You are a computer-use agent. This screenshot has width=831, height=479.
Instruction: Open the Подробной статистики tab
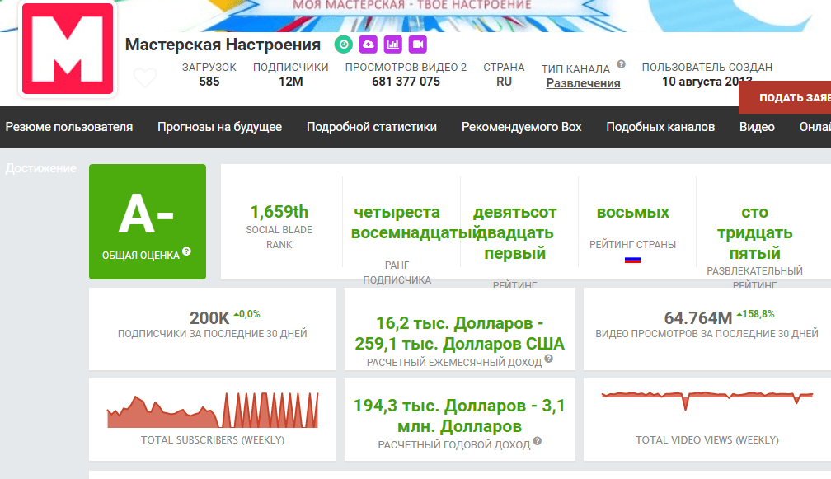(x=372, y=127)
